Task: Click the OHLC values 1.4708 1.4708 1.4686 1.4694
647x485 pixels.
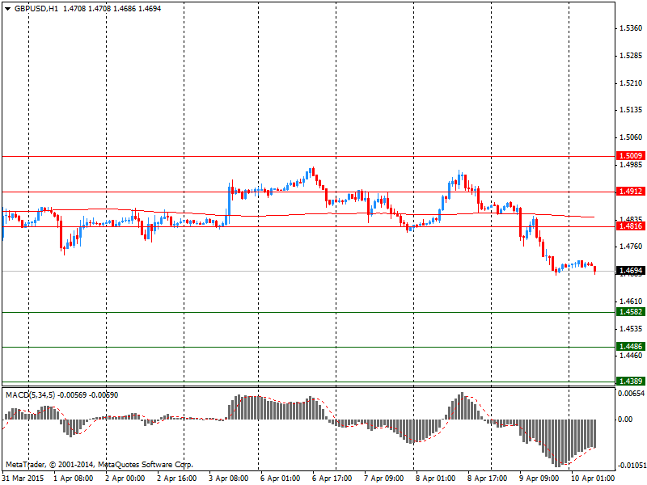Action: point(112,9)
